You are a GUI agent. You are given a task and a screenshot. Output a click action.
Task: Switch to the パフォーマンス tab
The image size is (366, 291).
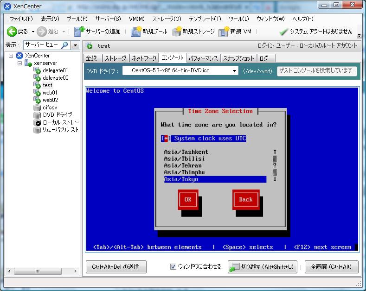pos(203,58)
